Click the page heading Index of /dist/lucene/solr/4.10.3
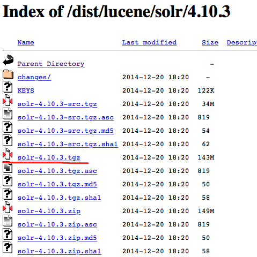The width and height of the screenshot is (257, 257). 116,12
